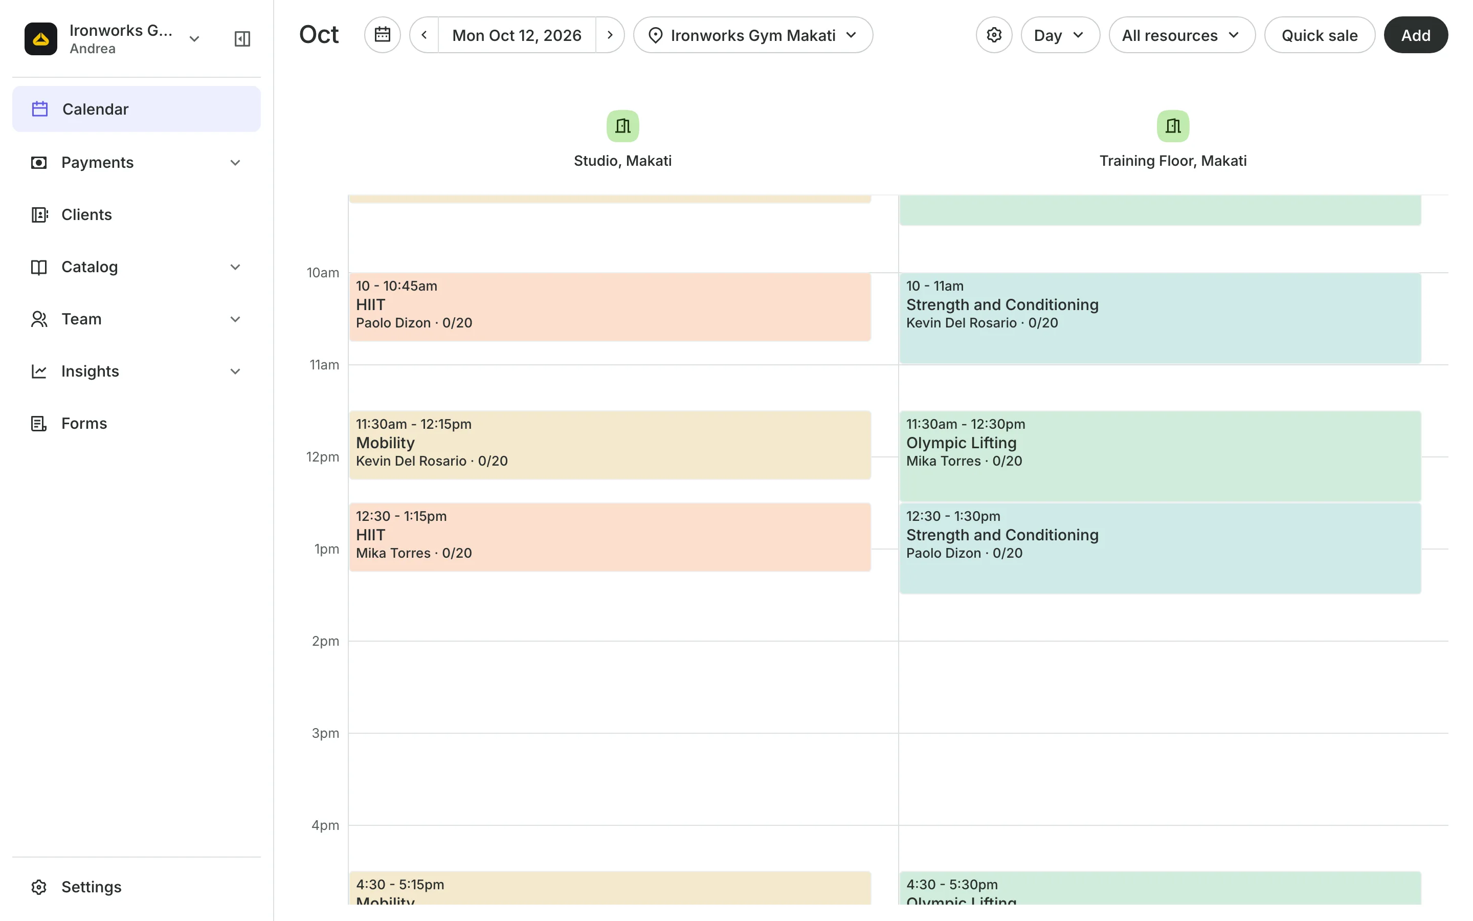This screenshot has width=1473, height=921.
Task: Open calendar settings gear icon
Action: click(994, 35)
